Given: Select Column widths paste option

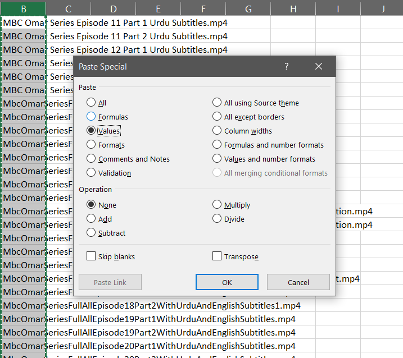Looking at the screenshot, I should [x=217, y=131].
